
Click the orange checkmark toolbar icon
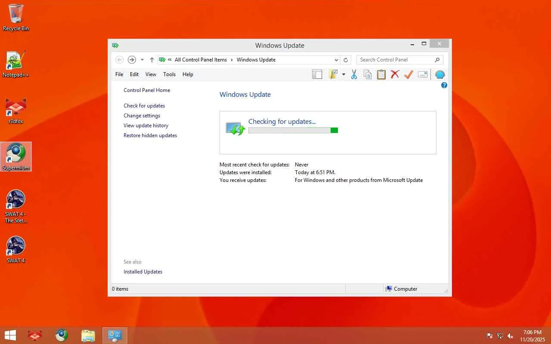409,74
